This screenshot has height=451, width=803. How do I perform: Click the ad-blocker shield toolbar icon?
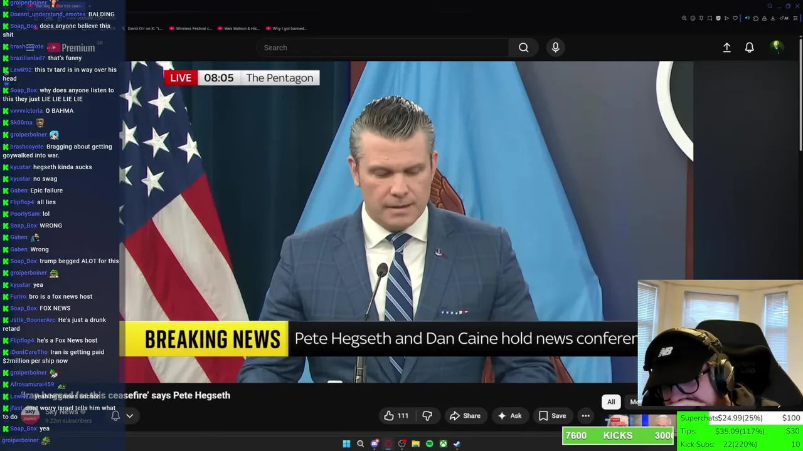718,18
